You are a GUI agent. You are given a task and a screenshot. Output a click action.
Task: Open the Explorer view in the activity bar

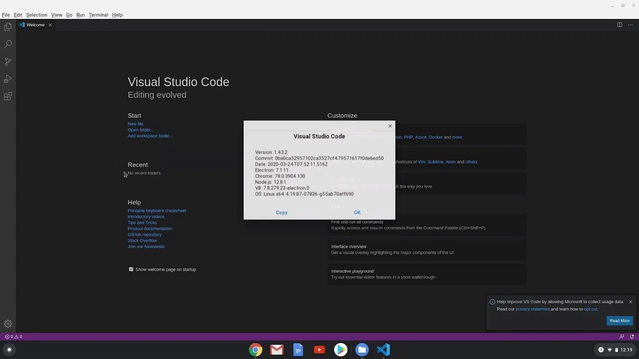[x=7, y=26]
